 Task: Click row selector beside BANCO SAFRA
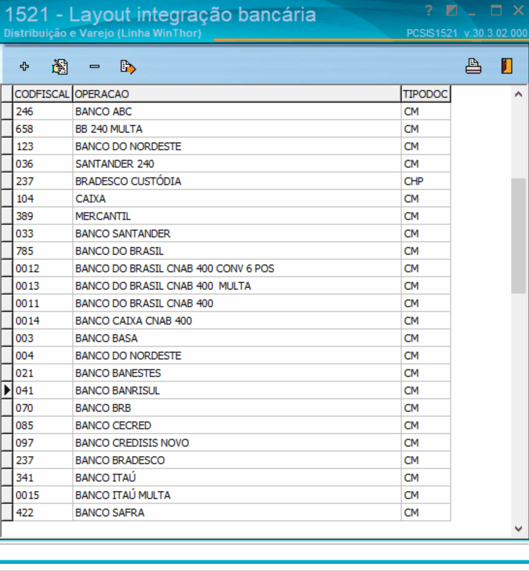pos(7,513)
